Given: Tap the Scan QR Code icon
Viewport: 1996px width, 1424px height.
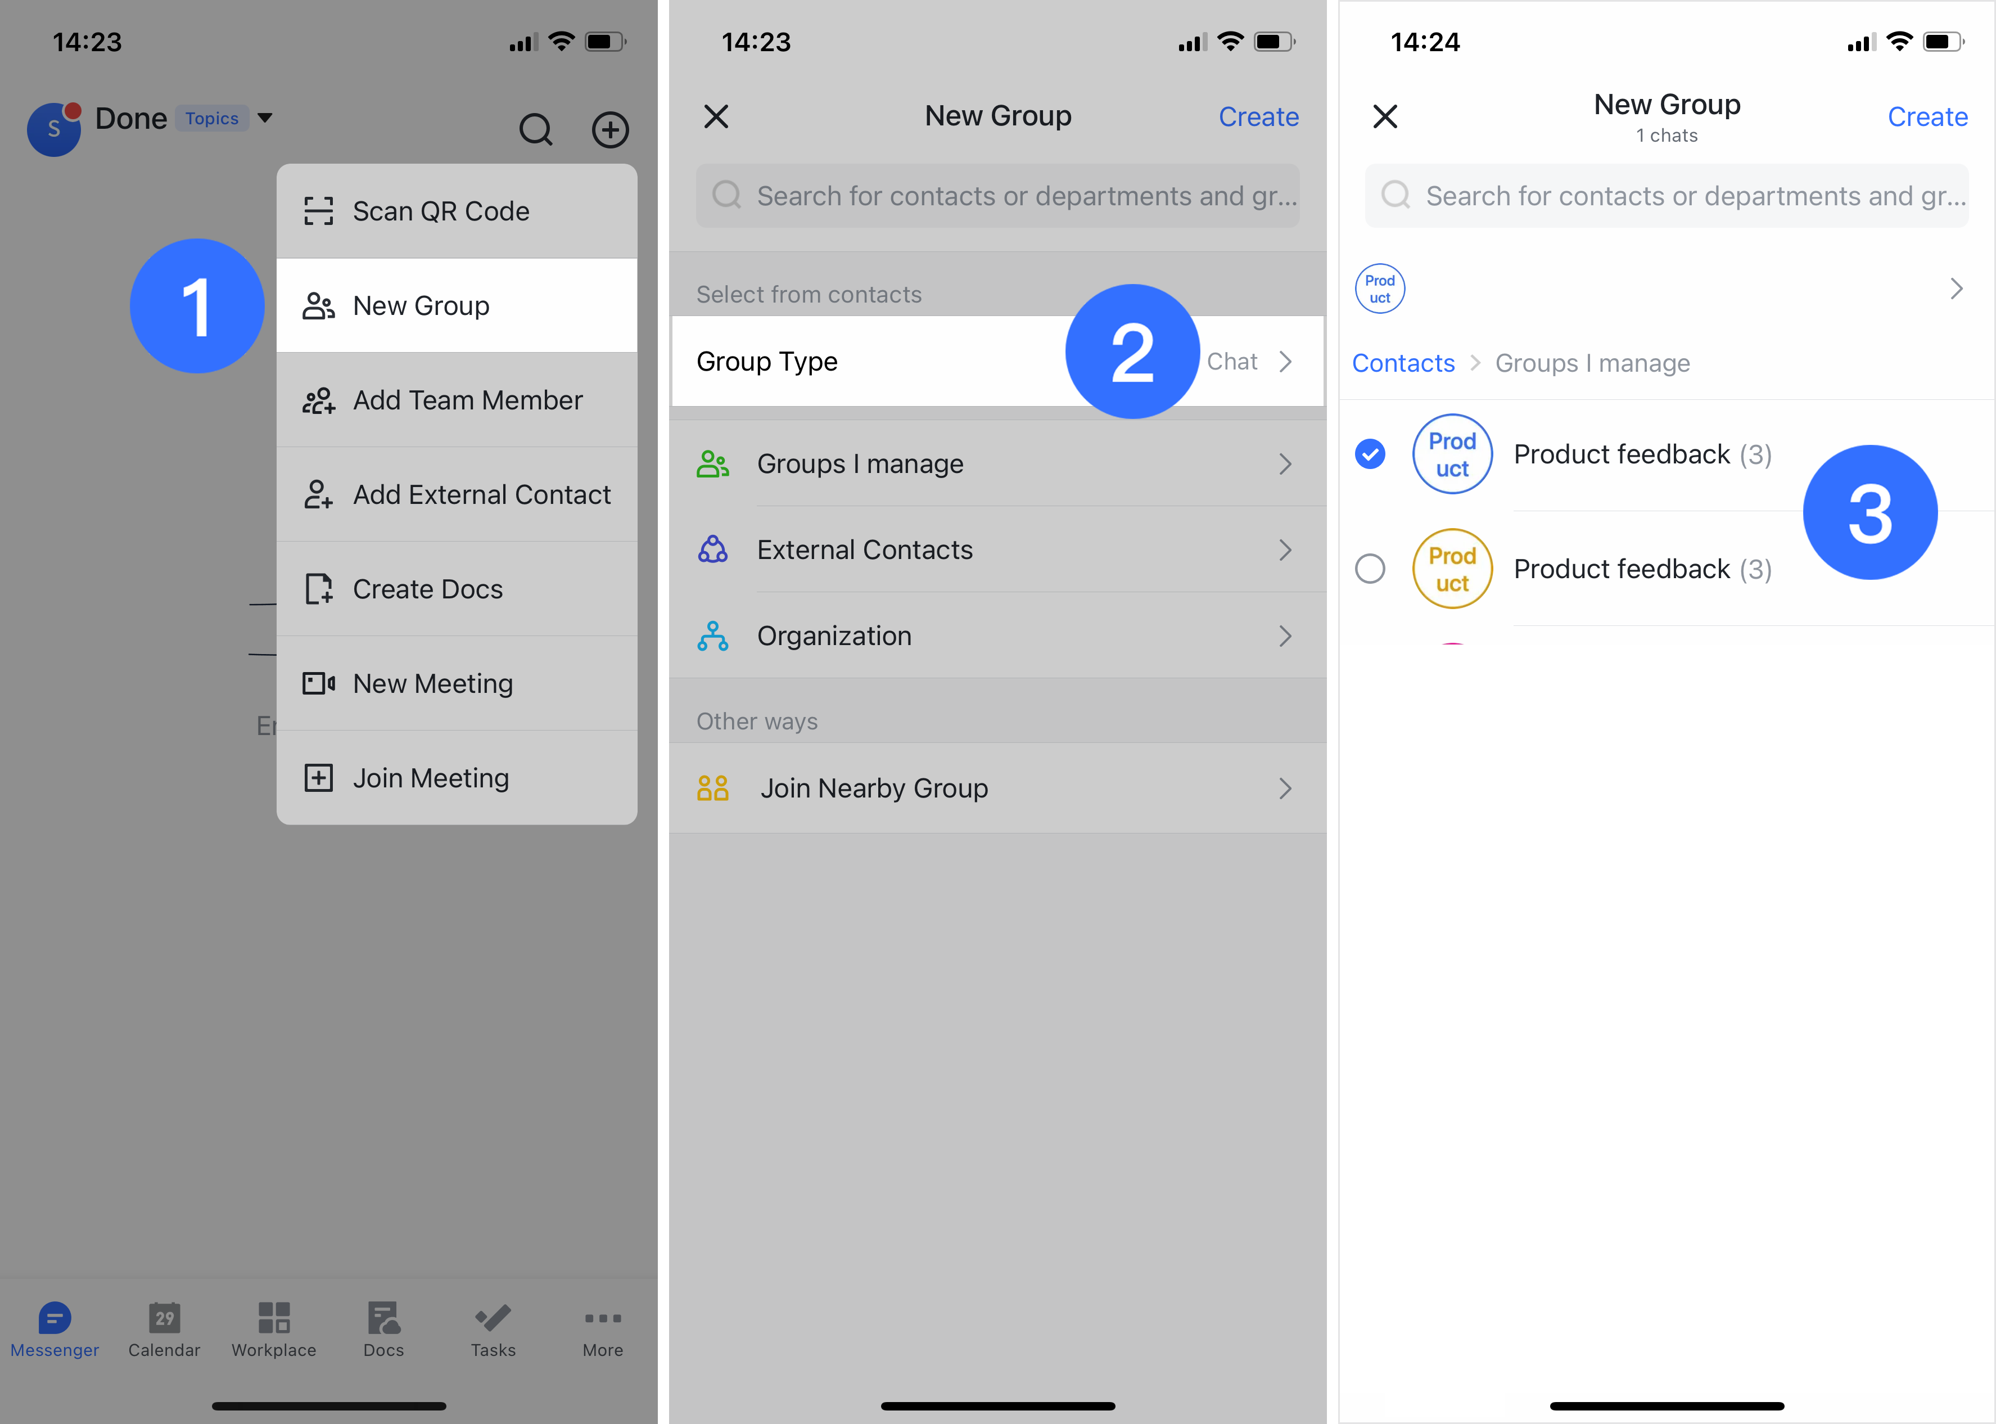Looking at the screenshot, I should tap(319, 211).
